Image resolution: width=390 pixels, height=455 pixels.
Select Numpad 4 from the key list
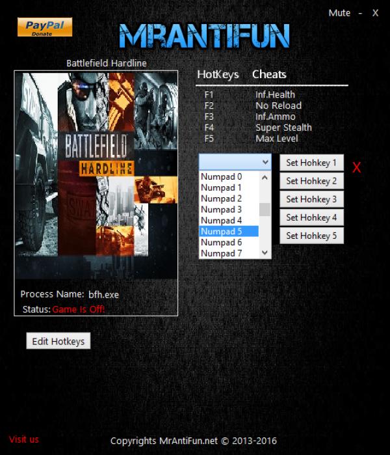(x=229, y=221)
